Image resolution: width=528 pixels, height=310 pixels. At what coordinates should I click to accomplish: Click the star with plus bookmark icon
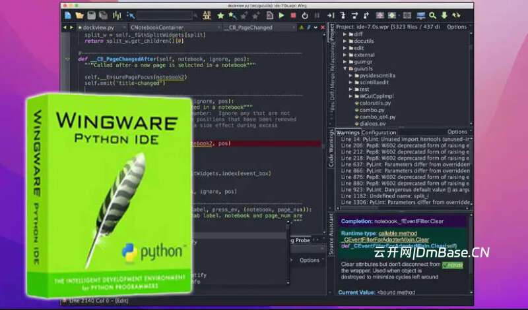(232, 15)
